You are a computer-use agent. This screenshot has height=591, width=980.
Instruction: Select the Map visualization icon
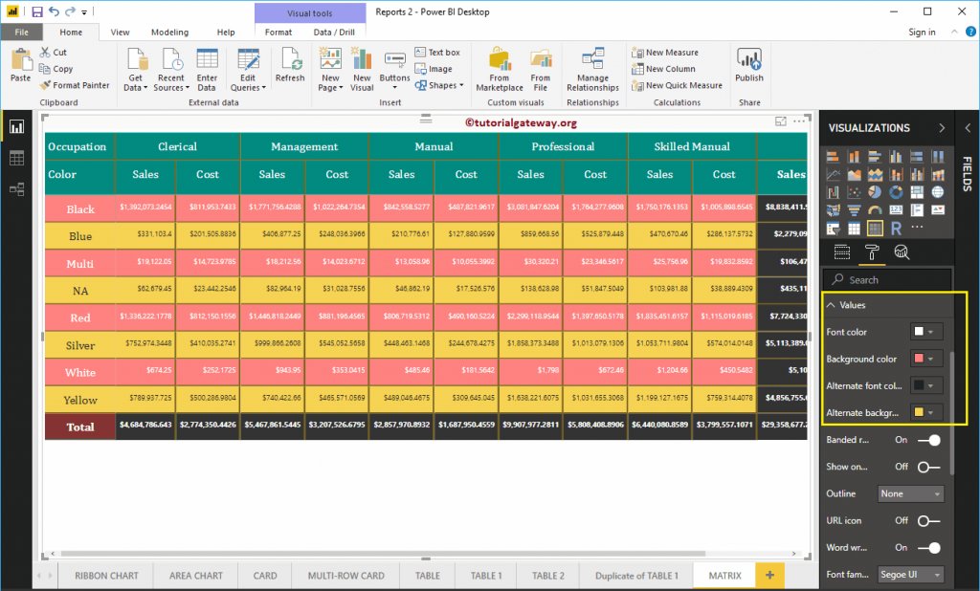[x=938, y=192]
